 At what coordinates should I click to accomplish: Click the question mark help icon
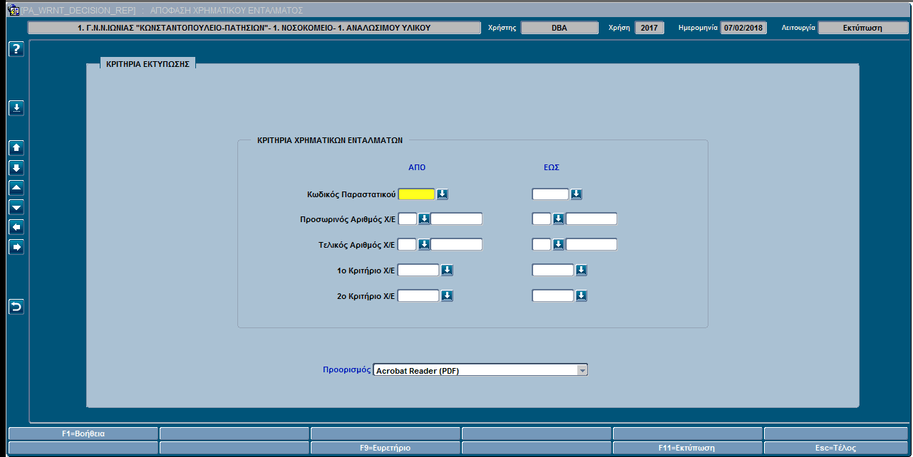coord(16,49)
